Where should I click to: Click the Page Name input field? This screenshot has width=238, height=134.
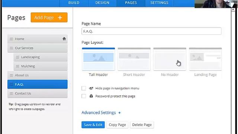coord(151,31)
